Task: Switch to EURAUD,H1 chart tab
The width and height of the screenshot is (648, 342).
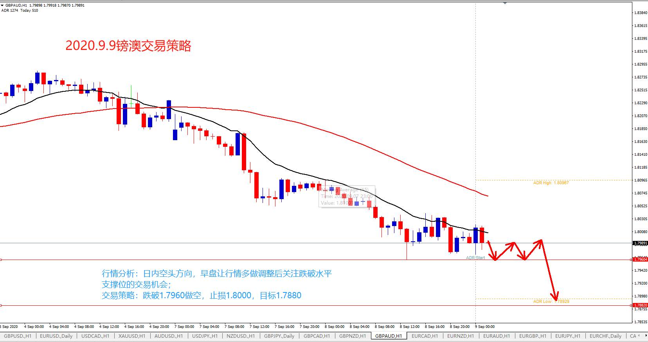Action: tap(496, 336)
